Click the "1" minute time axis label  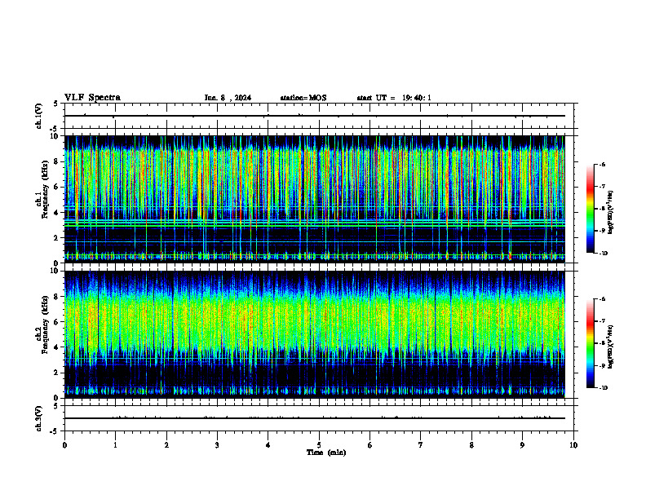coord(115,445)
